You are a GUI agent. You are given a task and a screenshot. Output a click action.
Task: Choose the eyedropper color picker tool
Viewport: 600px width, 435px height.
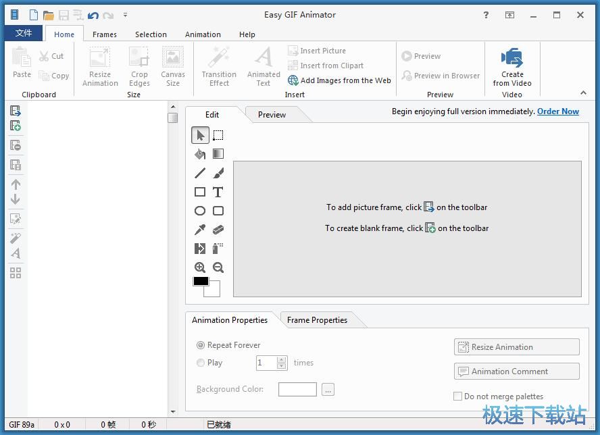point(200,230)
